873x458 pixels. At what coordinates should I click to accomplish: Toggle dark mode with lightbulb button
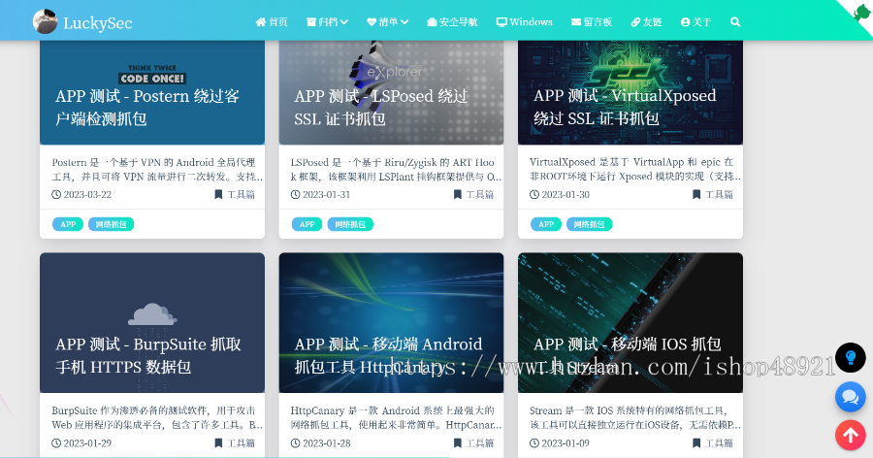(x=850, y=357)
